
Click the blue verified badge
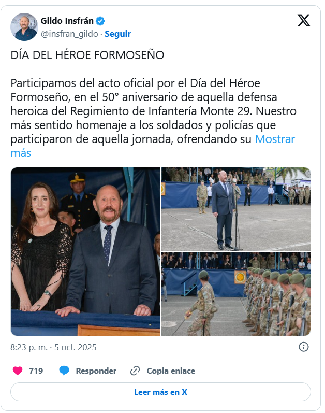tap(100, 21)
